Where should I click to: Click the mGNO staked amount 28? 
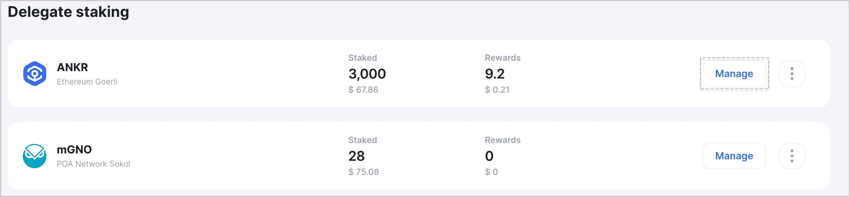356,156
